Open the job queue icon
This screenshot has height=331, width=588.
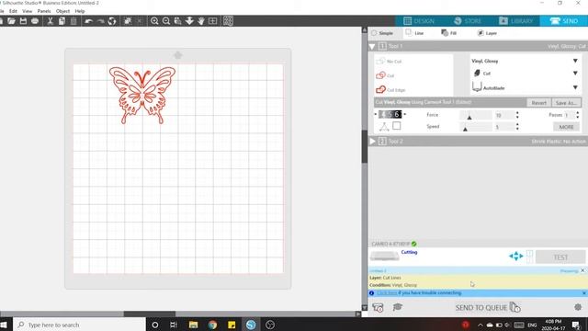(378, 308)
